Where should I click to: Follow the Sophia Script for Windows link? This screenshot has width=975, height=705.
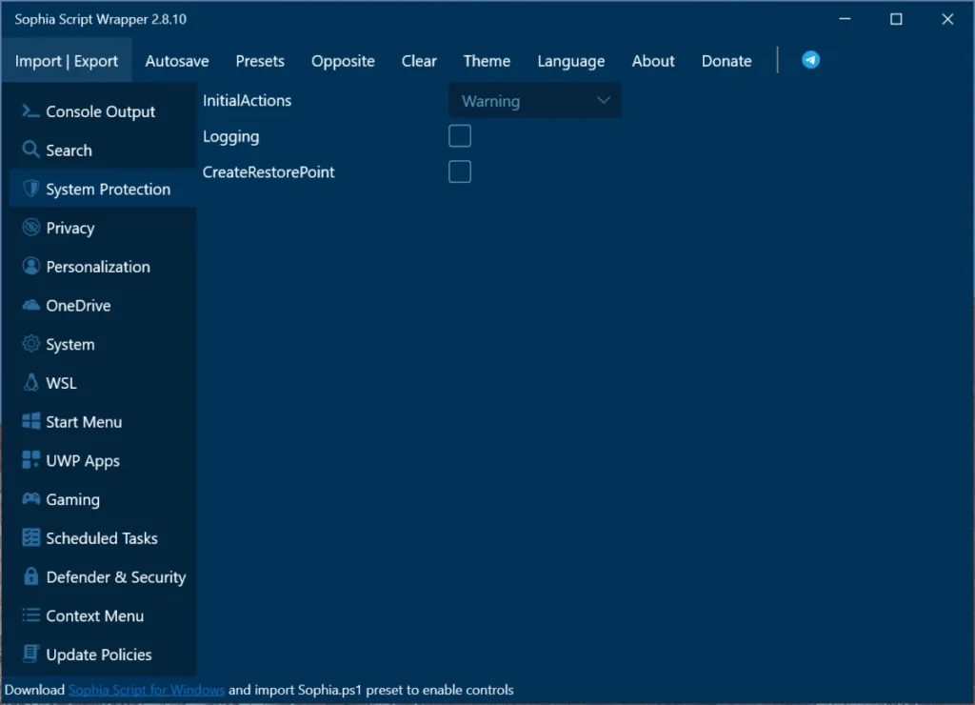click(x=146, y=689)
